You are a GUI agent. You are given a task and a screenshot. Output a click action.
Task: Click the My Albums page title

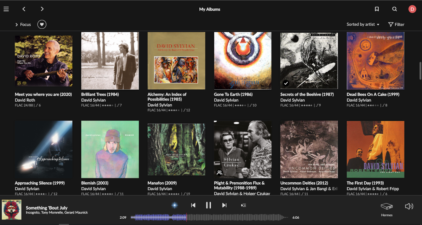pyautogui.click(x=210, y=9)
